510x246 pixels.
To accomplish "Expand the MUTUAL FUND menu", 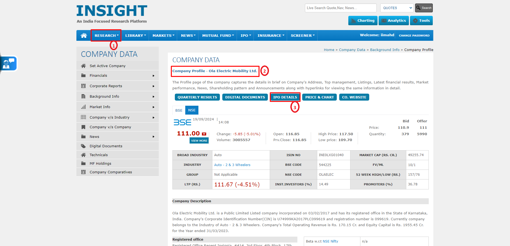I will click(218, 35).
